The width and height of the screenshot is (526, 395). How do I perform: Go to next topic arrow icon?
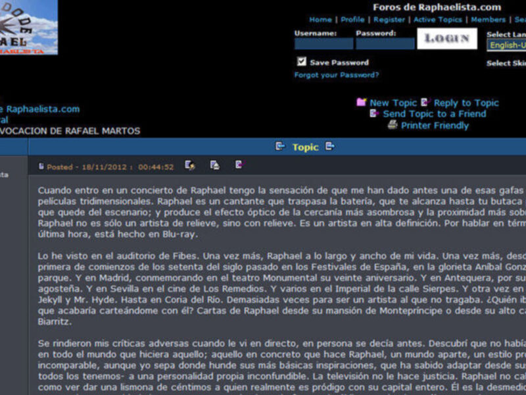pos(330,146)
